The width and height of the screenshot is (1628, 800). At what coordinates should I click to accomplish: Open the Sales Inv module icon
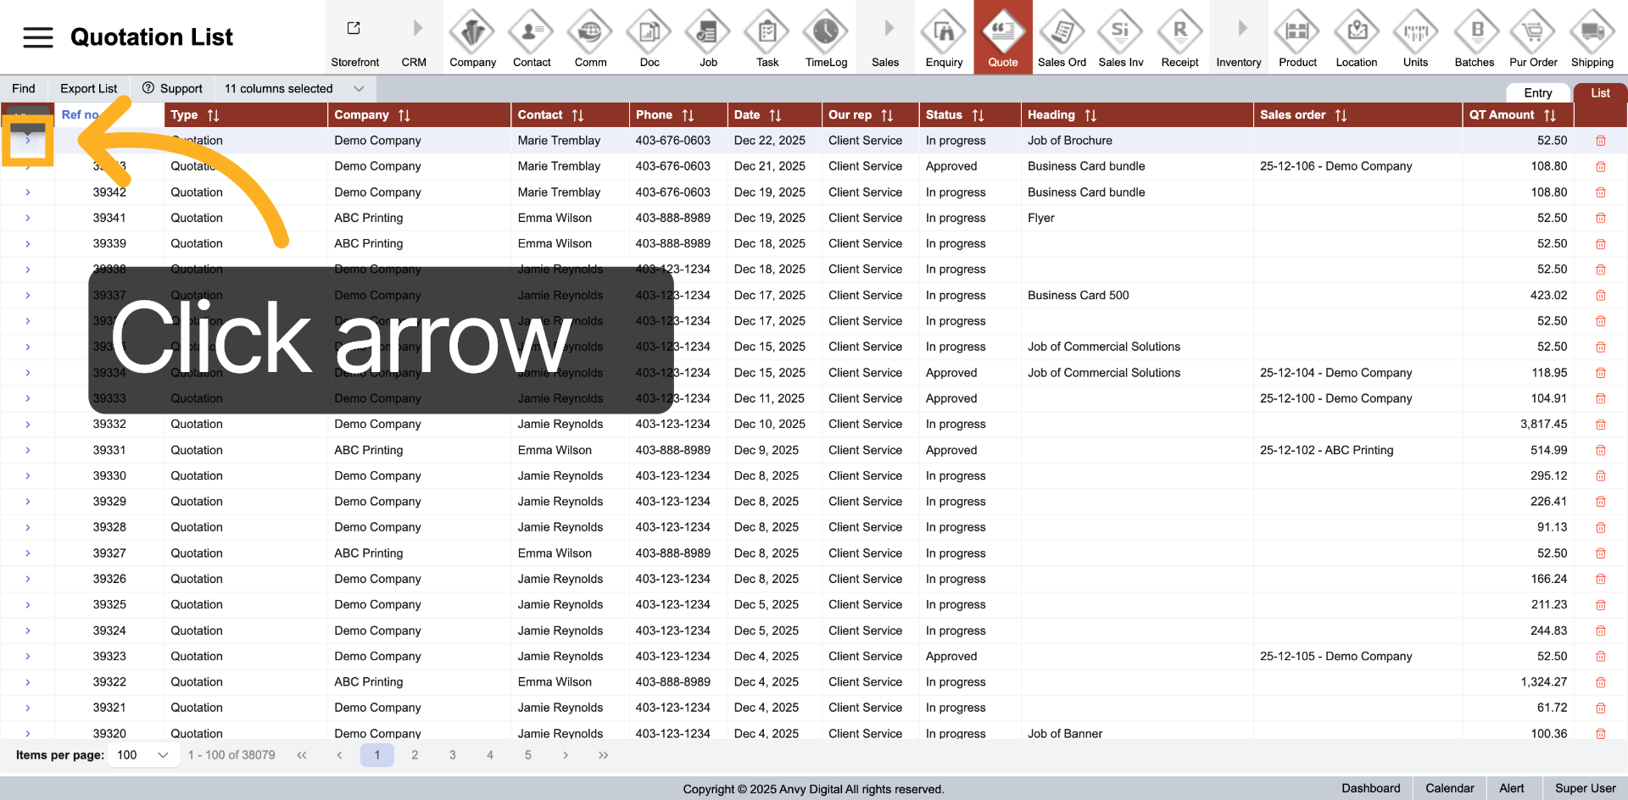tap(1120, 33)
